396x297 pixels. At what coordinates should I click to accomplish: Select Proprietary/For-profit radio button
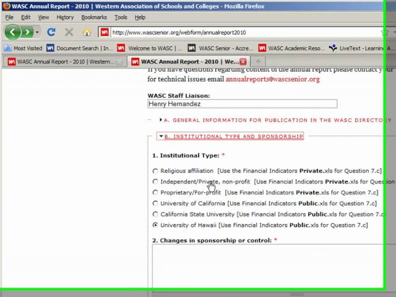tap(155, 192)
